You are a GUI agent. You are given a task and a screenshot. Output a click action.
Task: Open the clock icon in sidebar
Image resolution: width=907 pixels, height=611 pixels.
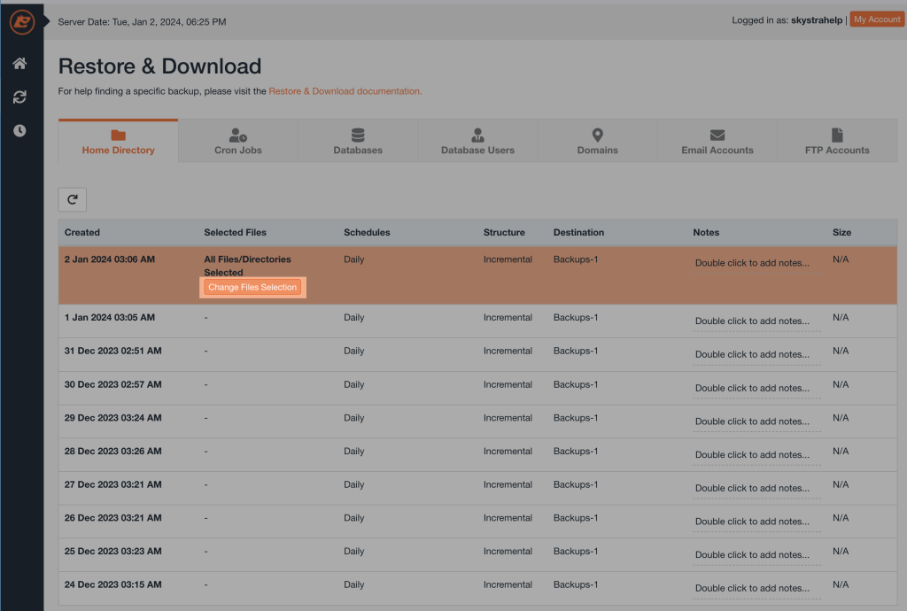coord(19,131)
